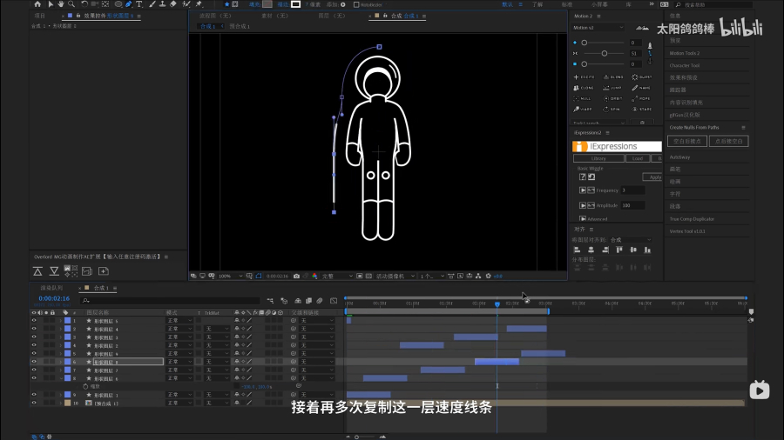This screenshot has height=440, width=784.
Task: Expand layer 10 precomp twirl
Action: [61, 403]
